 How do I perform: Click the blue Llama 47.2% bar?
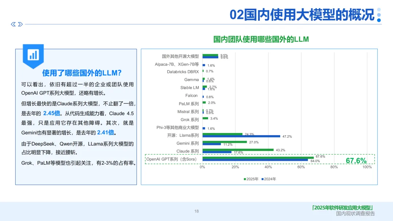(241, 136)
